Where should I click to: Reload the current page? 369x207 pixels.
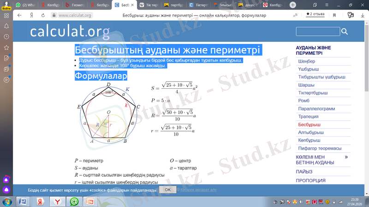click(x=43, y=15)
